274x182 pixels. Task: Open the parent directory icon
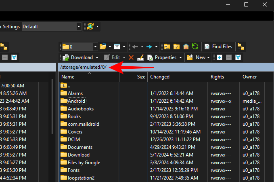[167, 47]
